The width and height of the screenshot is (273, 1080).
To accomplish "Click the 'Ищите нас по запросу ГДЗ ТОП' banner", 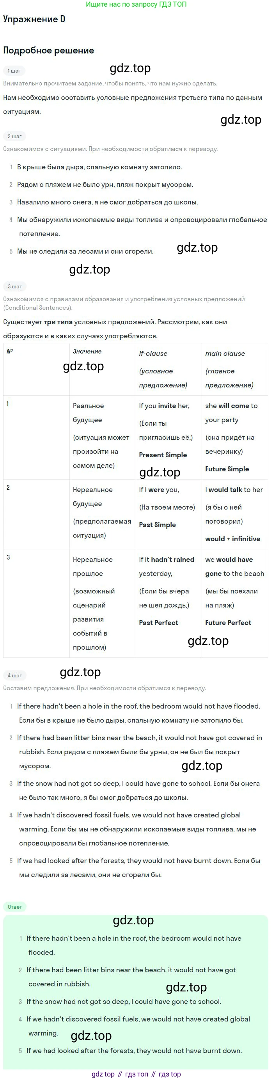I will 136,4.
